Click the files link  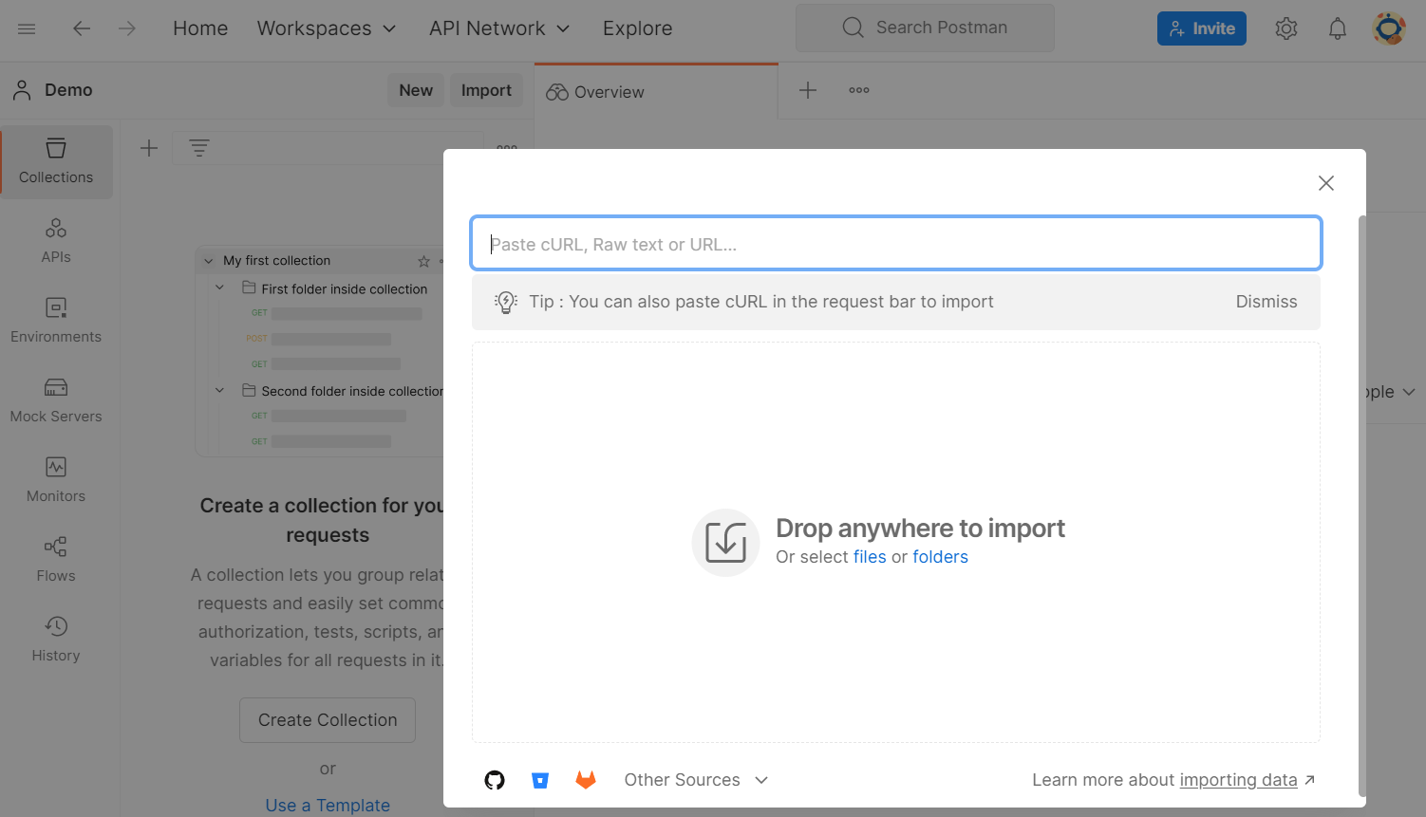tap(870, 557)
